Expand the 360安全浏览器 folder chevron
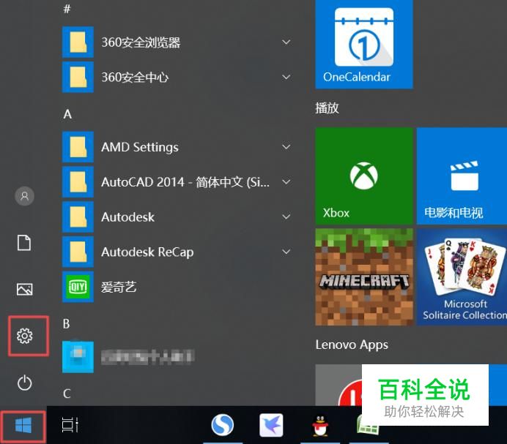 click(286, 42)
